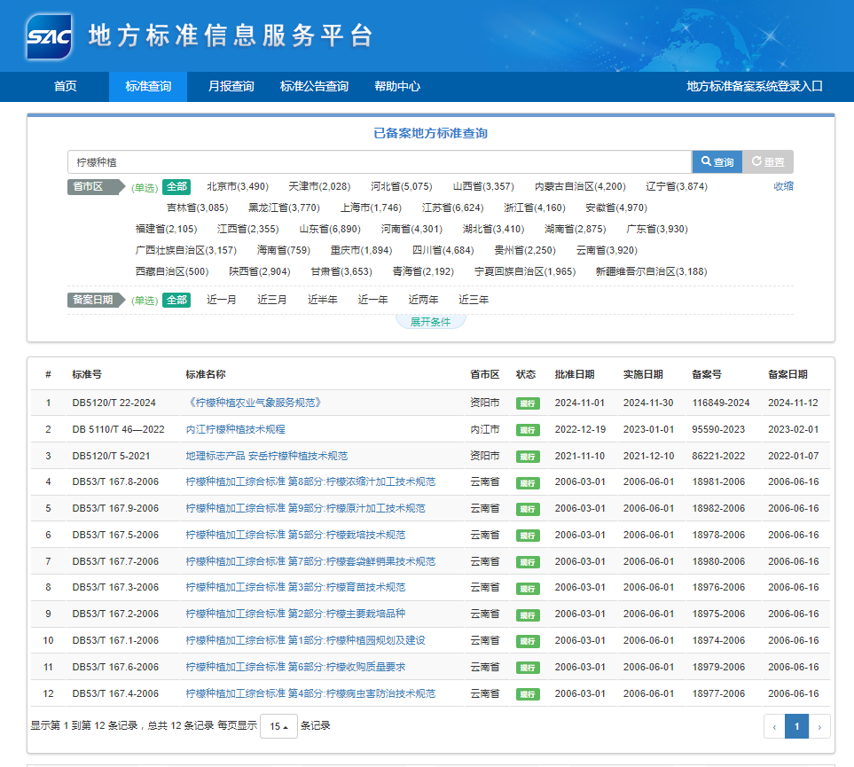The width and height of the screenshot is (854, 767).
Task: Open 帮助中心 navigation tab
Action: tap(397, 87)
